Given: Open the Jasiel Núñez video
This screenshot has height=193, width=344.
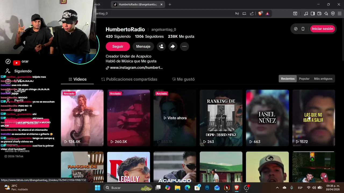Looking at the screenshot, I should tap(267, 118).
